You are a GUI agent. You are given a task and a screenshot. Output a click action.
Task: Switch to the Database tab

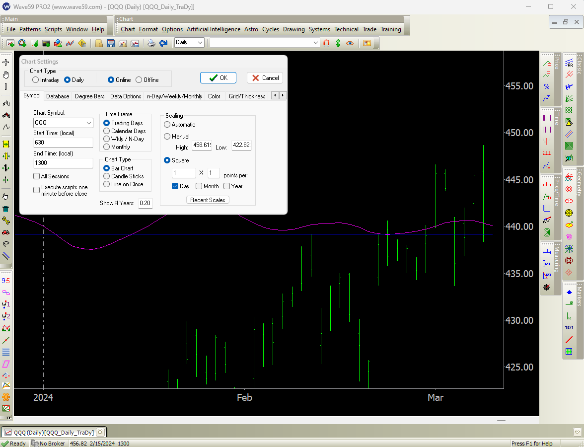[58, 96]
